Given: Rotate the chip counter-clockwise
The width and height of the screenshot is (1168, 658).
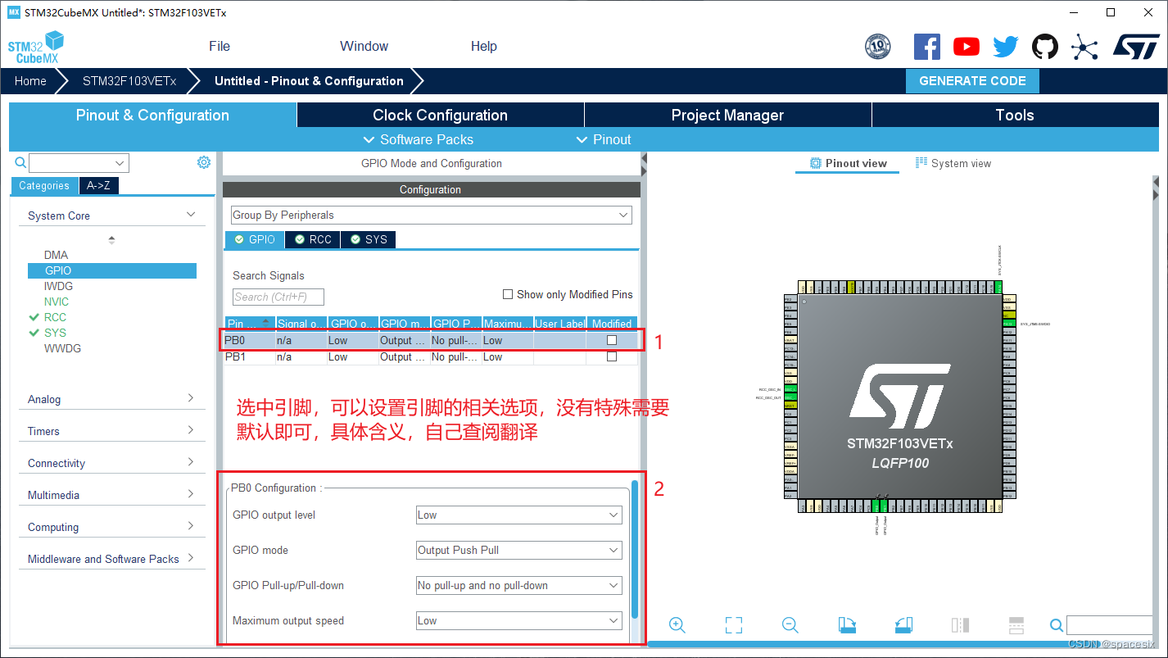Looking at the screenshot, I should 903,625.
